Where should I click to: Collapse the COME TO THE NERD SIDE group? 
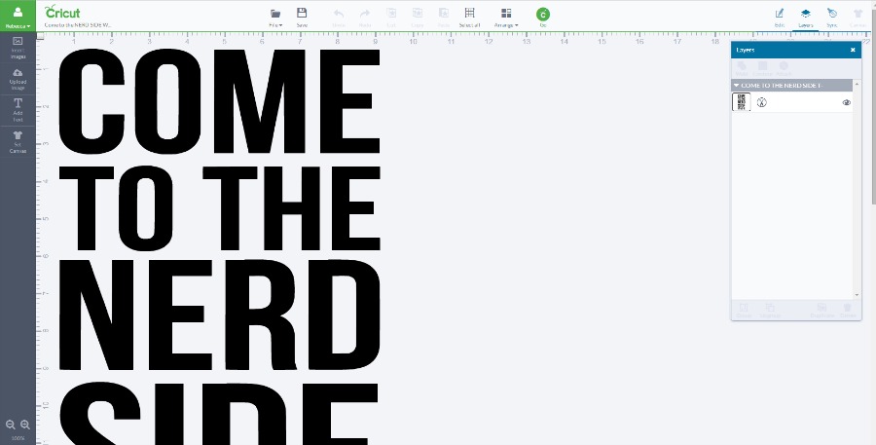(737, 86)
